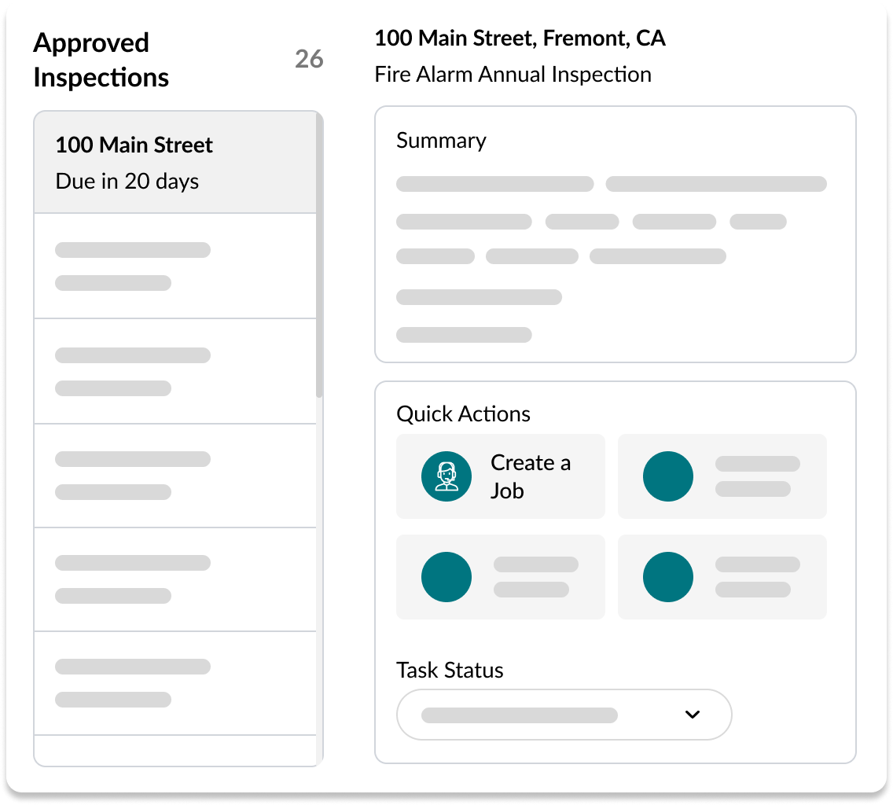Select the fifth item in inspections list
The image size is (893, 805).
click(175, 579)
